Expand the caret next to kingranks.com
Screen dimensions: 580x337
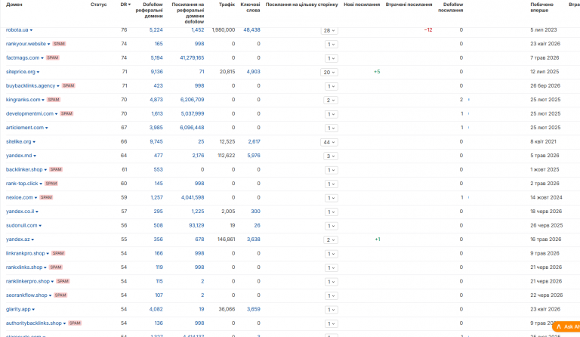click(x=43, y=100)
